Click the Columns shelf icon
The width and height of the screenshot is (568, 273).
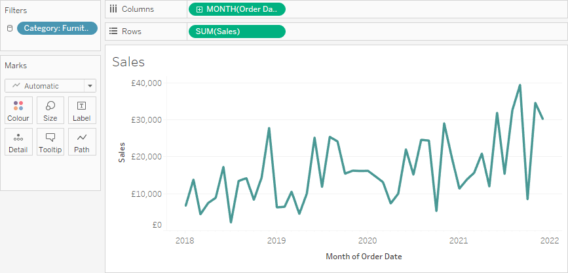[113, 9]
